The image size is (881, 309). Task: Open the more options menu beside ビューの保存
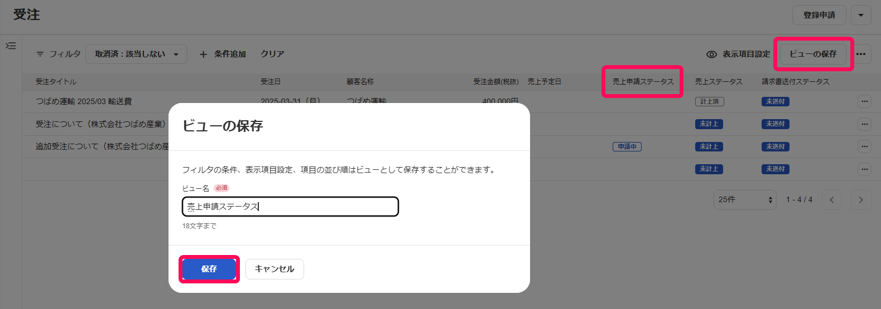coord(861,54)
